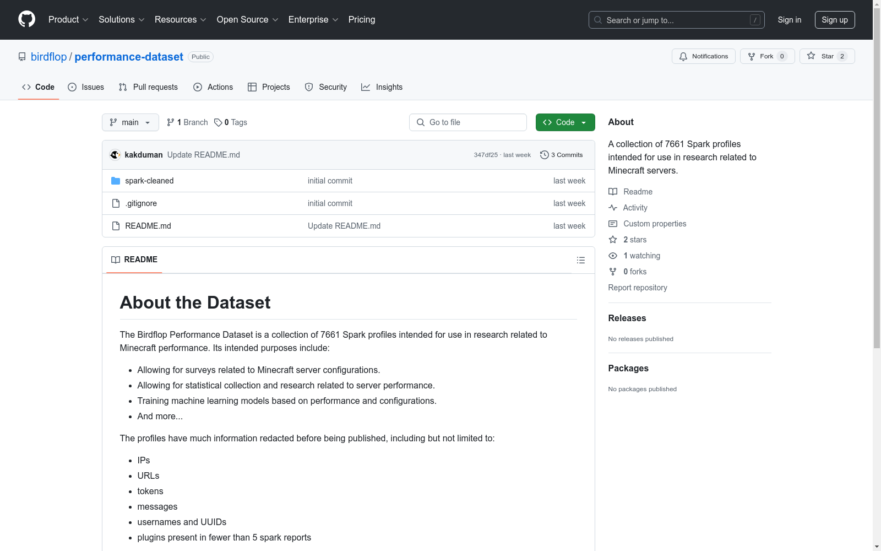The width and height of the screenshot is (881, 551).
Task: Click the spark-cleaned folder icon
Action: [116, 181]
